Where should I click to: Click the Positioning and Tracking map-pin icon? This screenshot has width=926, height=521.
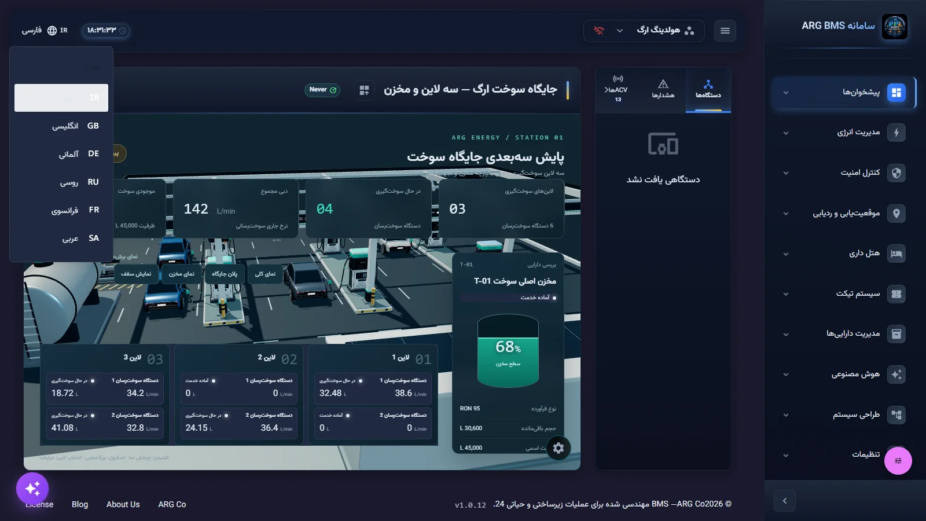tap(896, 214)
